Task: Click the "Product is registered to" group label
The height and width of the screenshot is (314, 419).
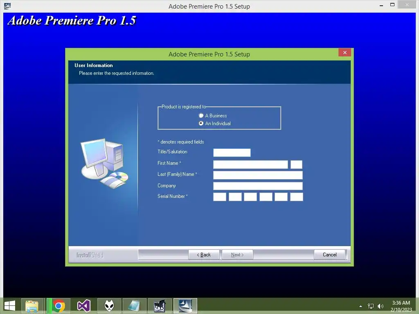Action: pyautogui.click(x=184, y=107)
